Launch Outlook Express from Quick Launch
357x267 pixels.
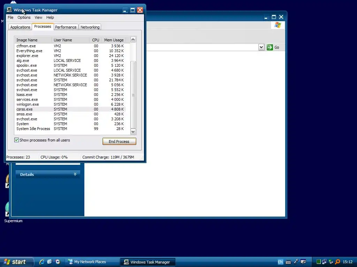pos(50,262)
